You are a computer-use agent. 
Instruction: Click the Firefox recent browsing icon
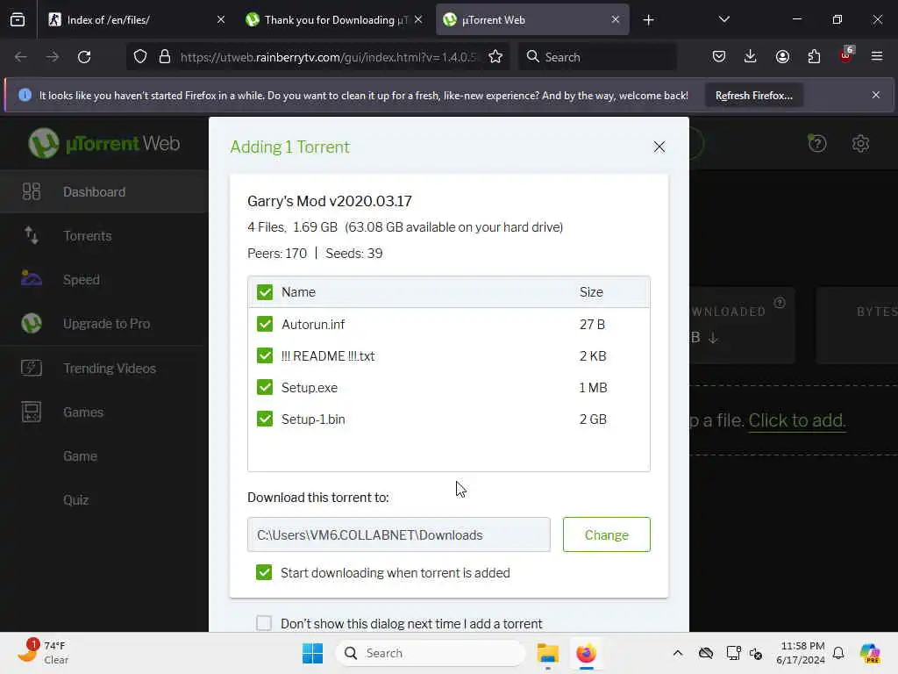point(18,19)
